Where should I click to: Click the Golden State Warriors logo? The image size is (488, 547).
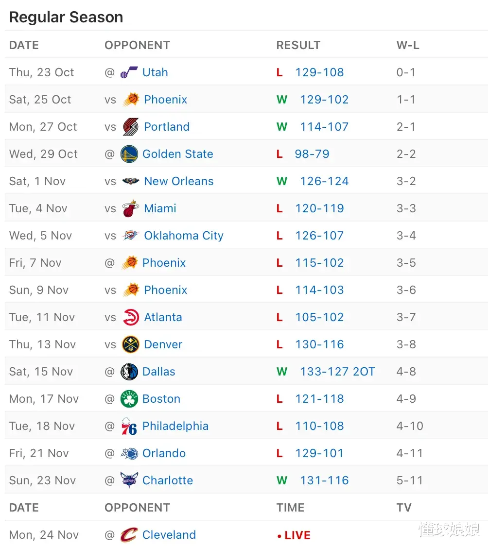[129, 154]
